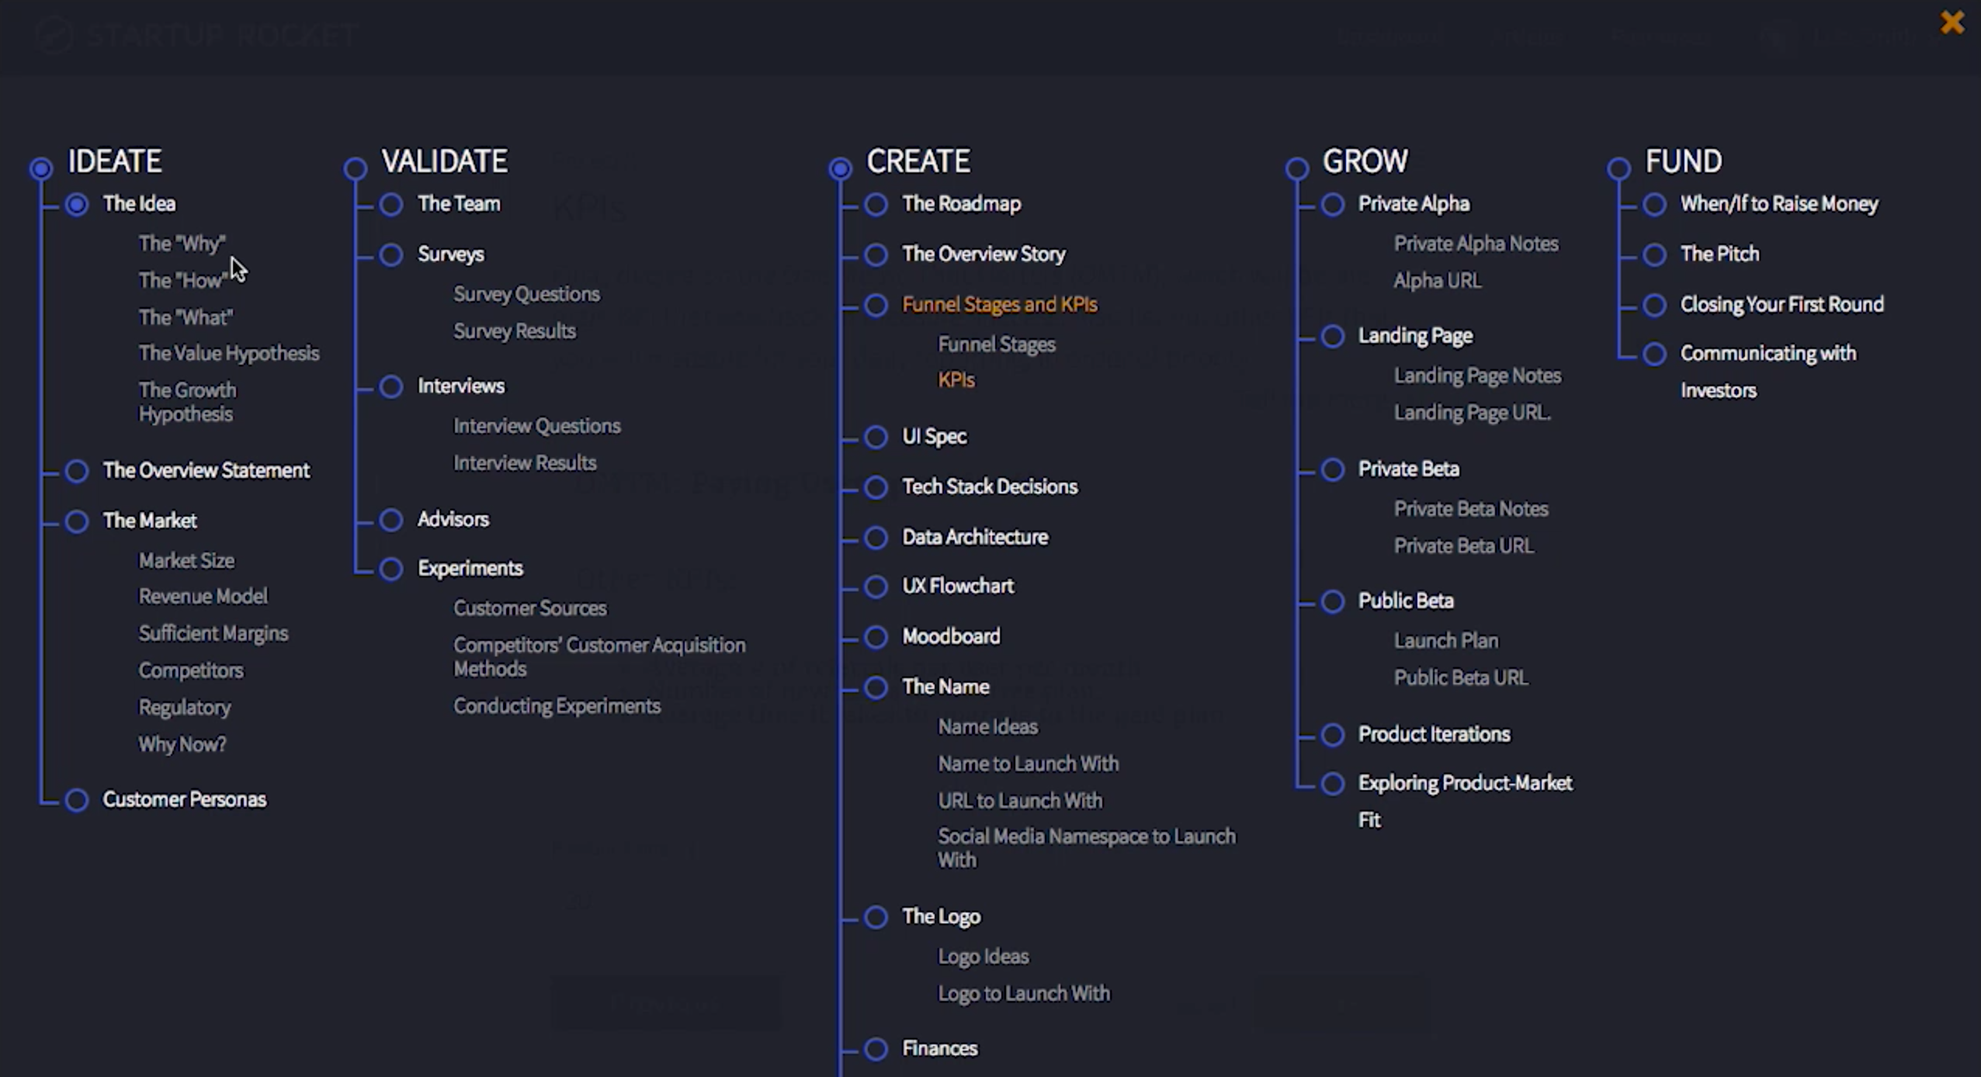
Task: Click the circle node beside GROW heading
Action: [x=1296, y=168]
